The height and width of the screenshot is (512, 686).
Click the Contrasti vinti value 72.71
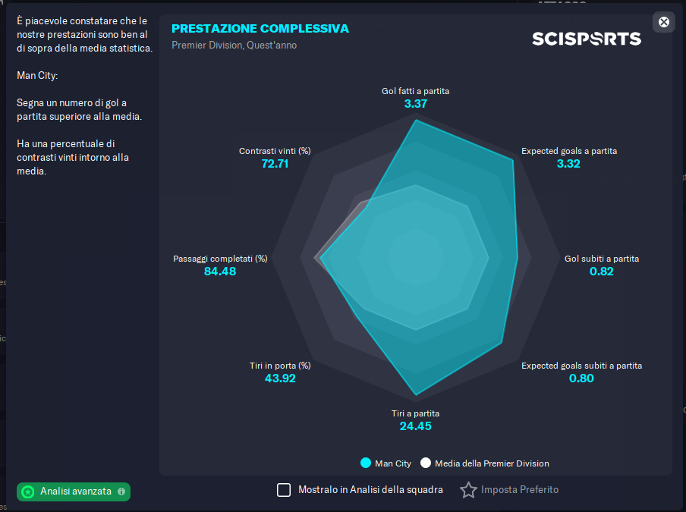pos(275,164)
